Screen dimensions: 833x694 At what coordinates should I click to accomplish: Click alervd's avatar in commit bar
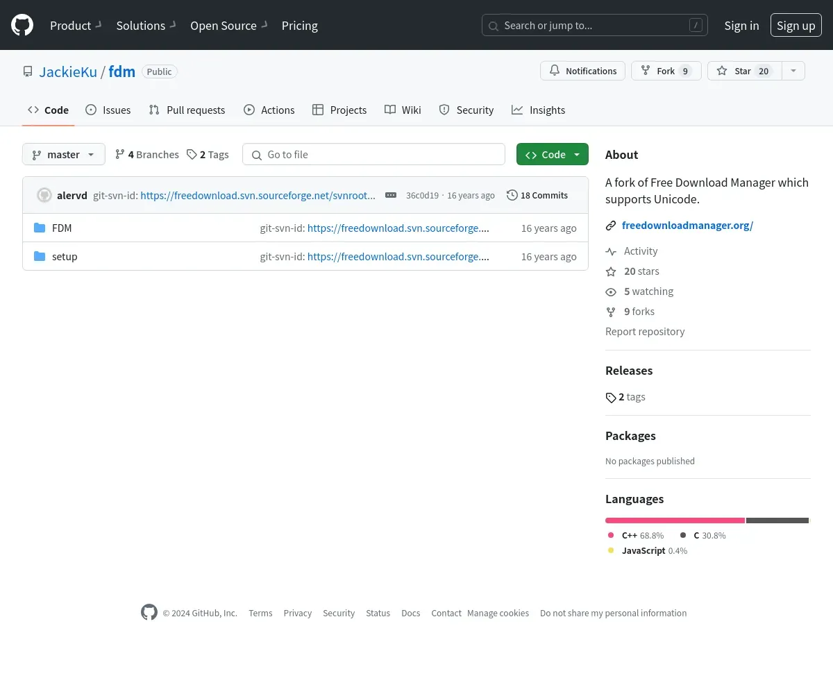(44, 196)
